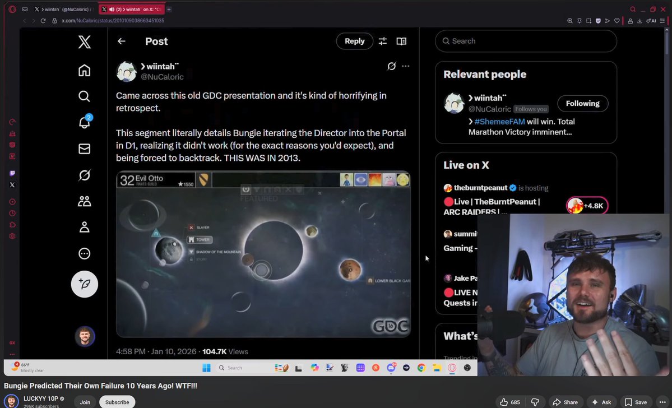Open Notifications bell in the X sidebar
Screen dimensions: 672x408
(x=85, y=123)
